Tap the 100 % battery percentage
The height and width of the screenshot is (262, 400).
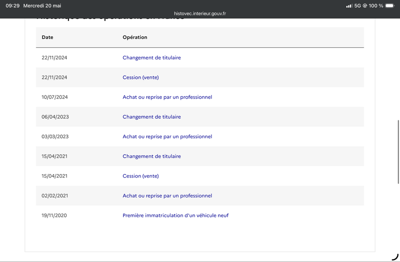point(376,5)
